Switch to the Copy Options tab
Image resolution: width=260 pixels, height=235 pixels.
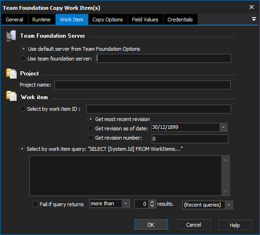coord(108,20)
